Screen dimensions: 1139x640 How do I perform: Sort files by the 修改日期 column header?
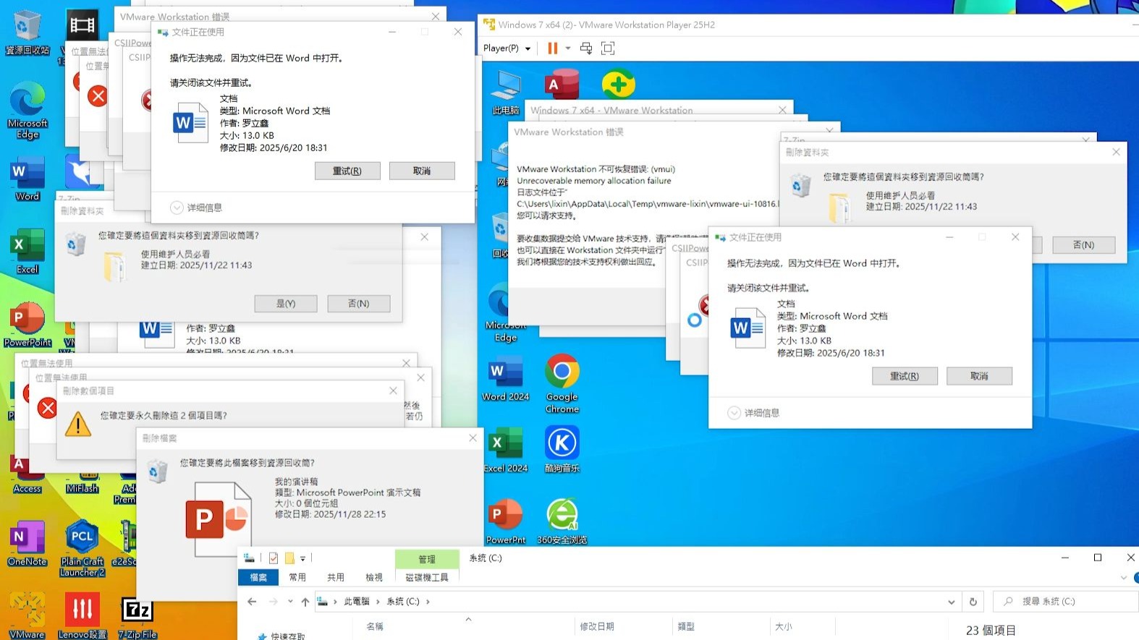pyautogui.click(x=597, y=626)
